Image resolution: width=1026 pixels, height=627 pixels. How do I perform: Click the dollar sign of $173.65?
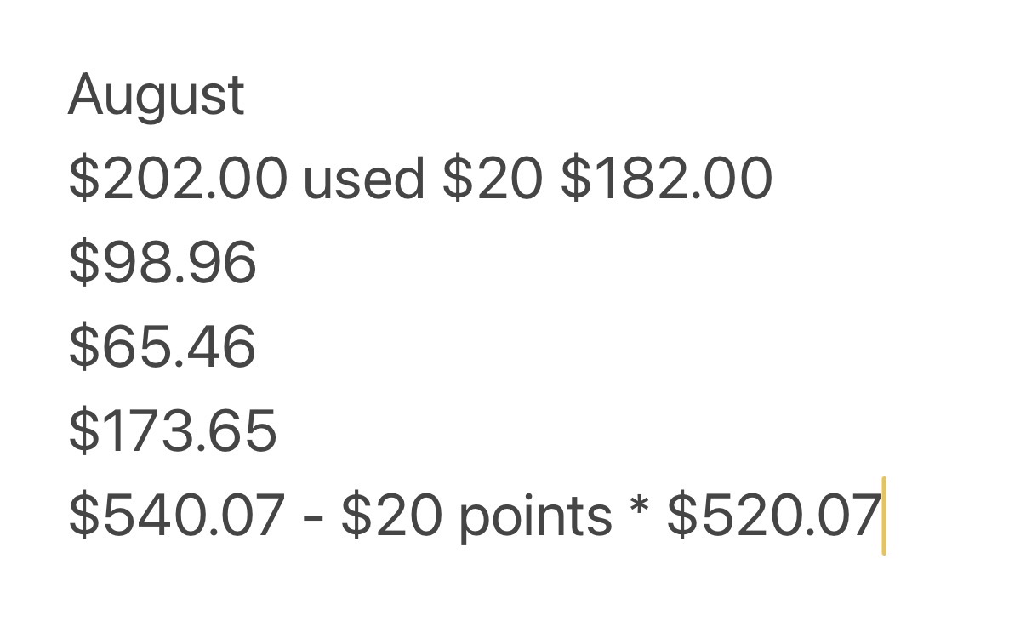pos(83,430)
